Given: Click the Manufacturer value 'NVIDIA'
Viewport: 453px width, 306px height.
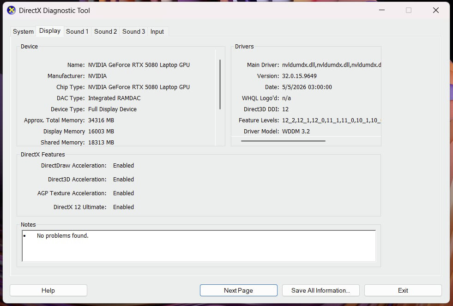Looking at the screenshot, I should [x=97, y=76].
